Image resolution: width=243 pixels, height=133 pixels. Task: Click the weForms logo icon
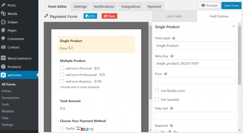(x=3, y=75)
